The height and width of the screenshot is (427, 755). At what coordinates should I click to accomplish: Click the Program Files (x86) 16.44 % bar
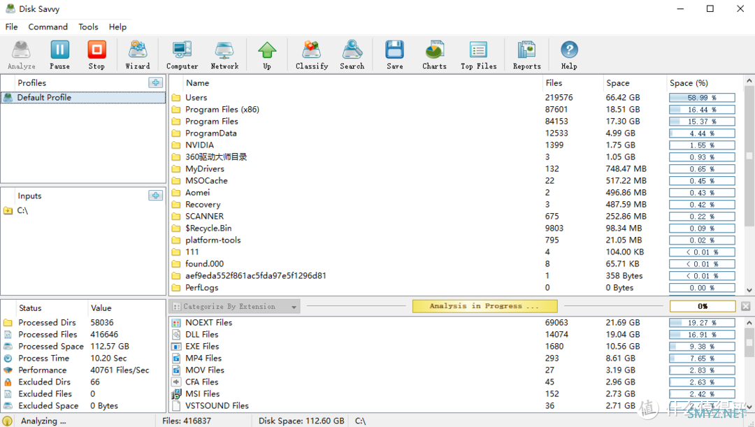tap(702, 110)
